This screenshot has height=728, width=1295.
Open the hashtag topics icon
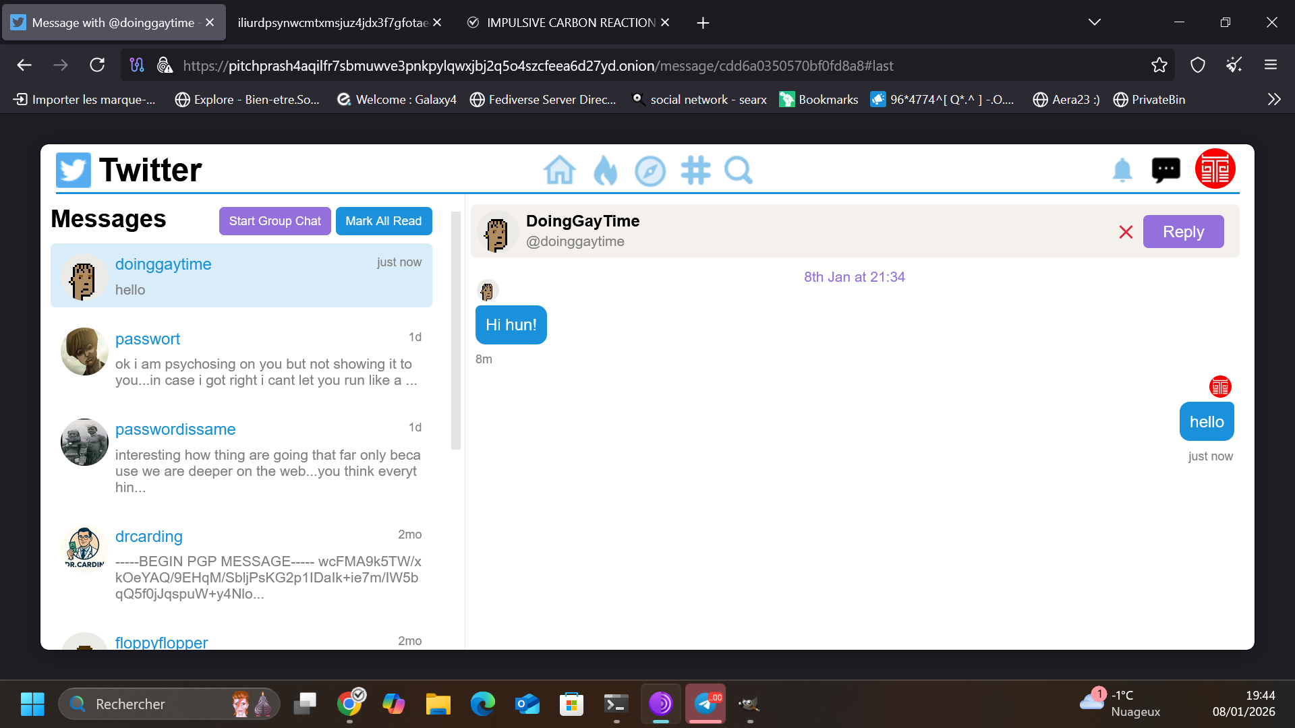click(x=695, y=171)
